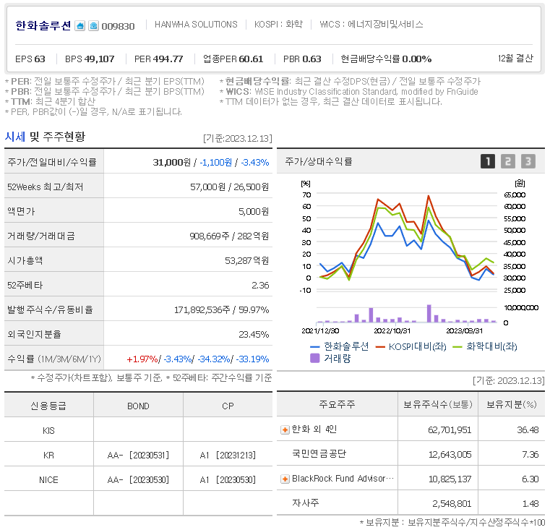Select the HANWHA SOLUTIONS English name

(x=196, y=25)
